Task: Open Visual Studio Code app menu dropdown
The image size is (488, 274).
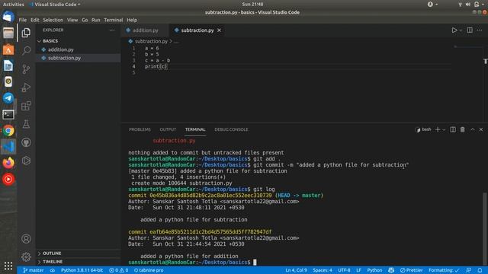Action: [x=55, y=5]
